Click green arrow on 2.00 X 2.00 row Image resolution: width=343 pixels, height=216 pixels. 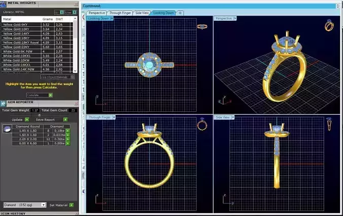coord(68,139)
